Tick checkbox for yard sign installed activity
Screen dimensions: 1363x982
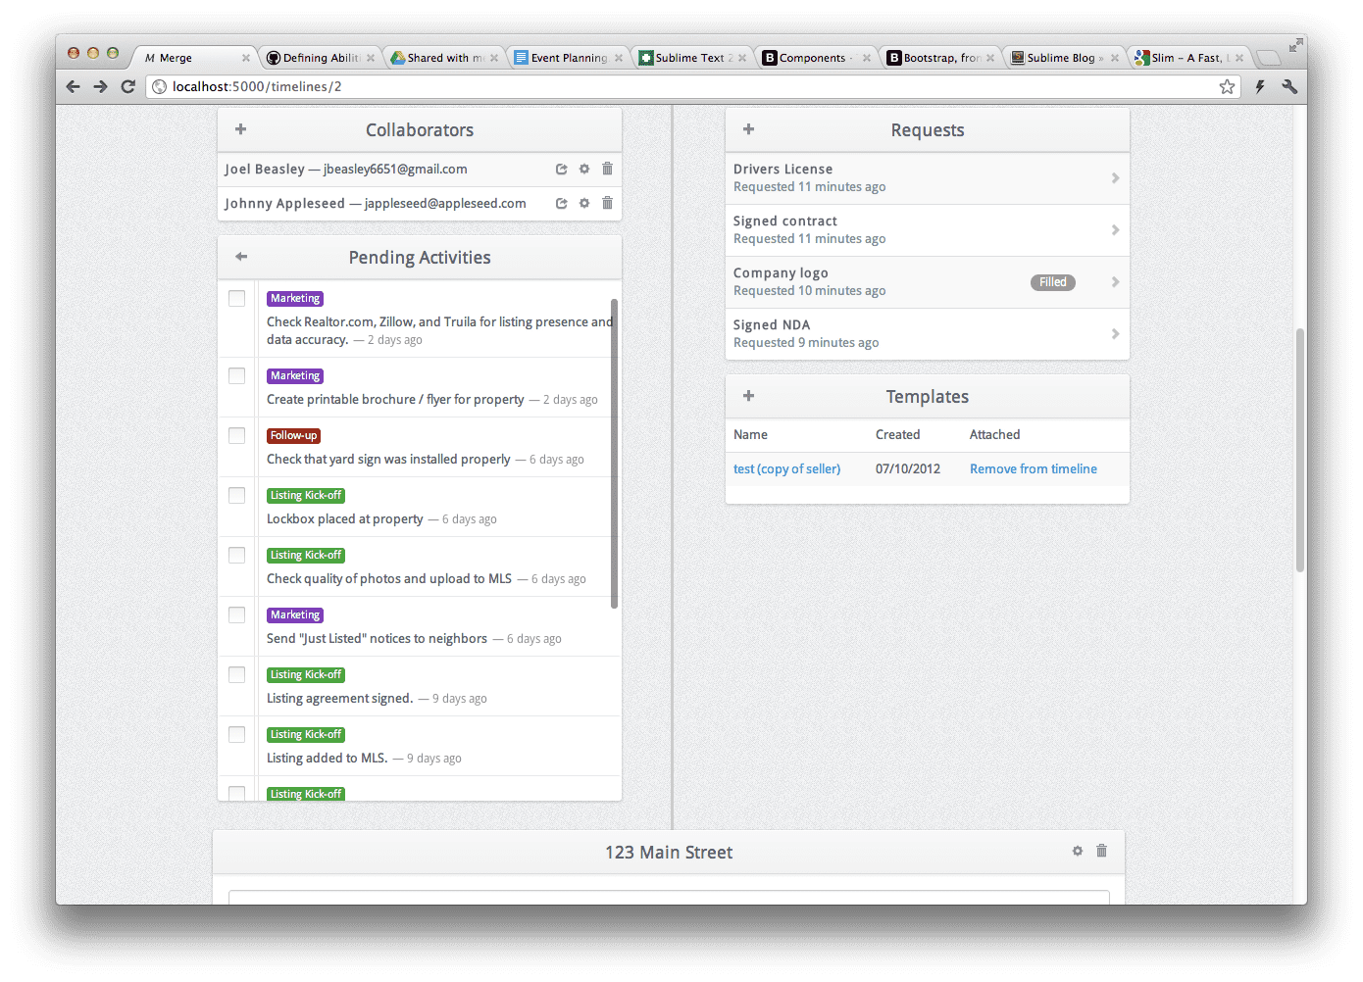coord(237,435)
